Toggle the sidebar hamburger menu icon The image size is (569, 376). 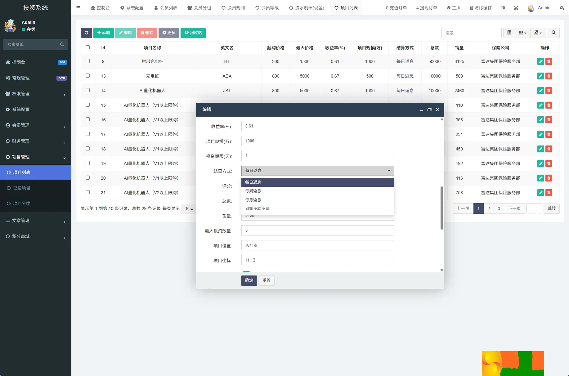tap(78, 8)
